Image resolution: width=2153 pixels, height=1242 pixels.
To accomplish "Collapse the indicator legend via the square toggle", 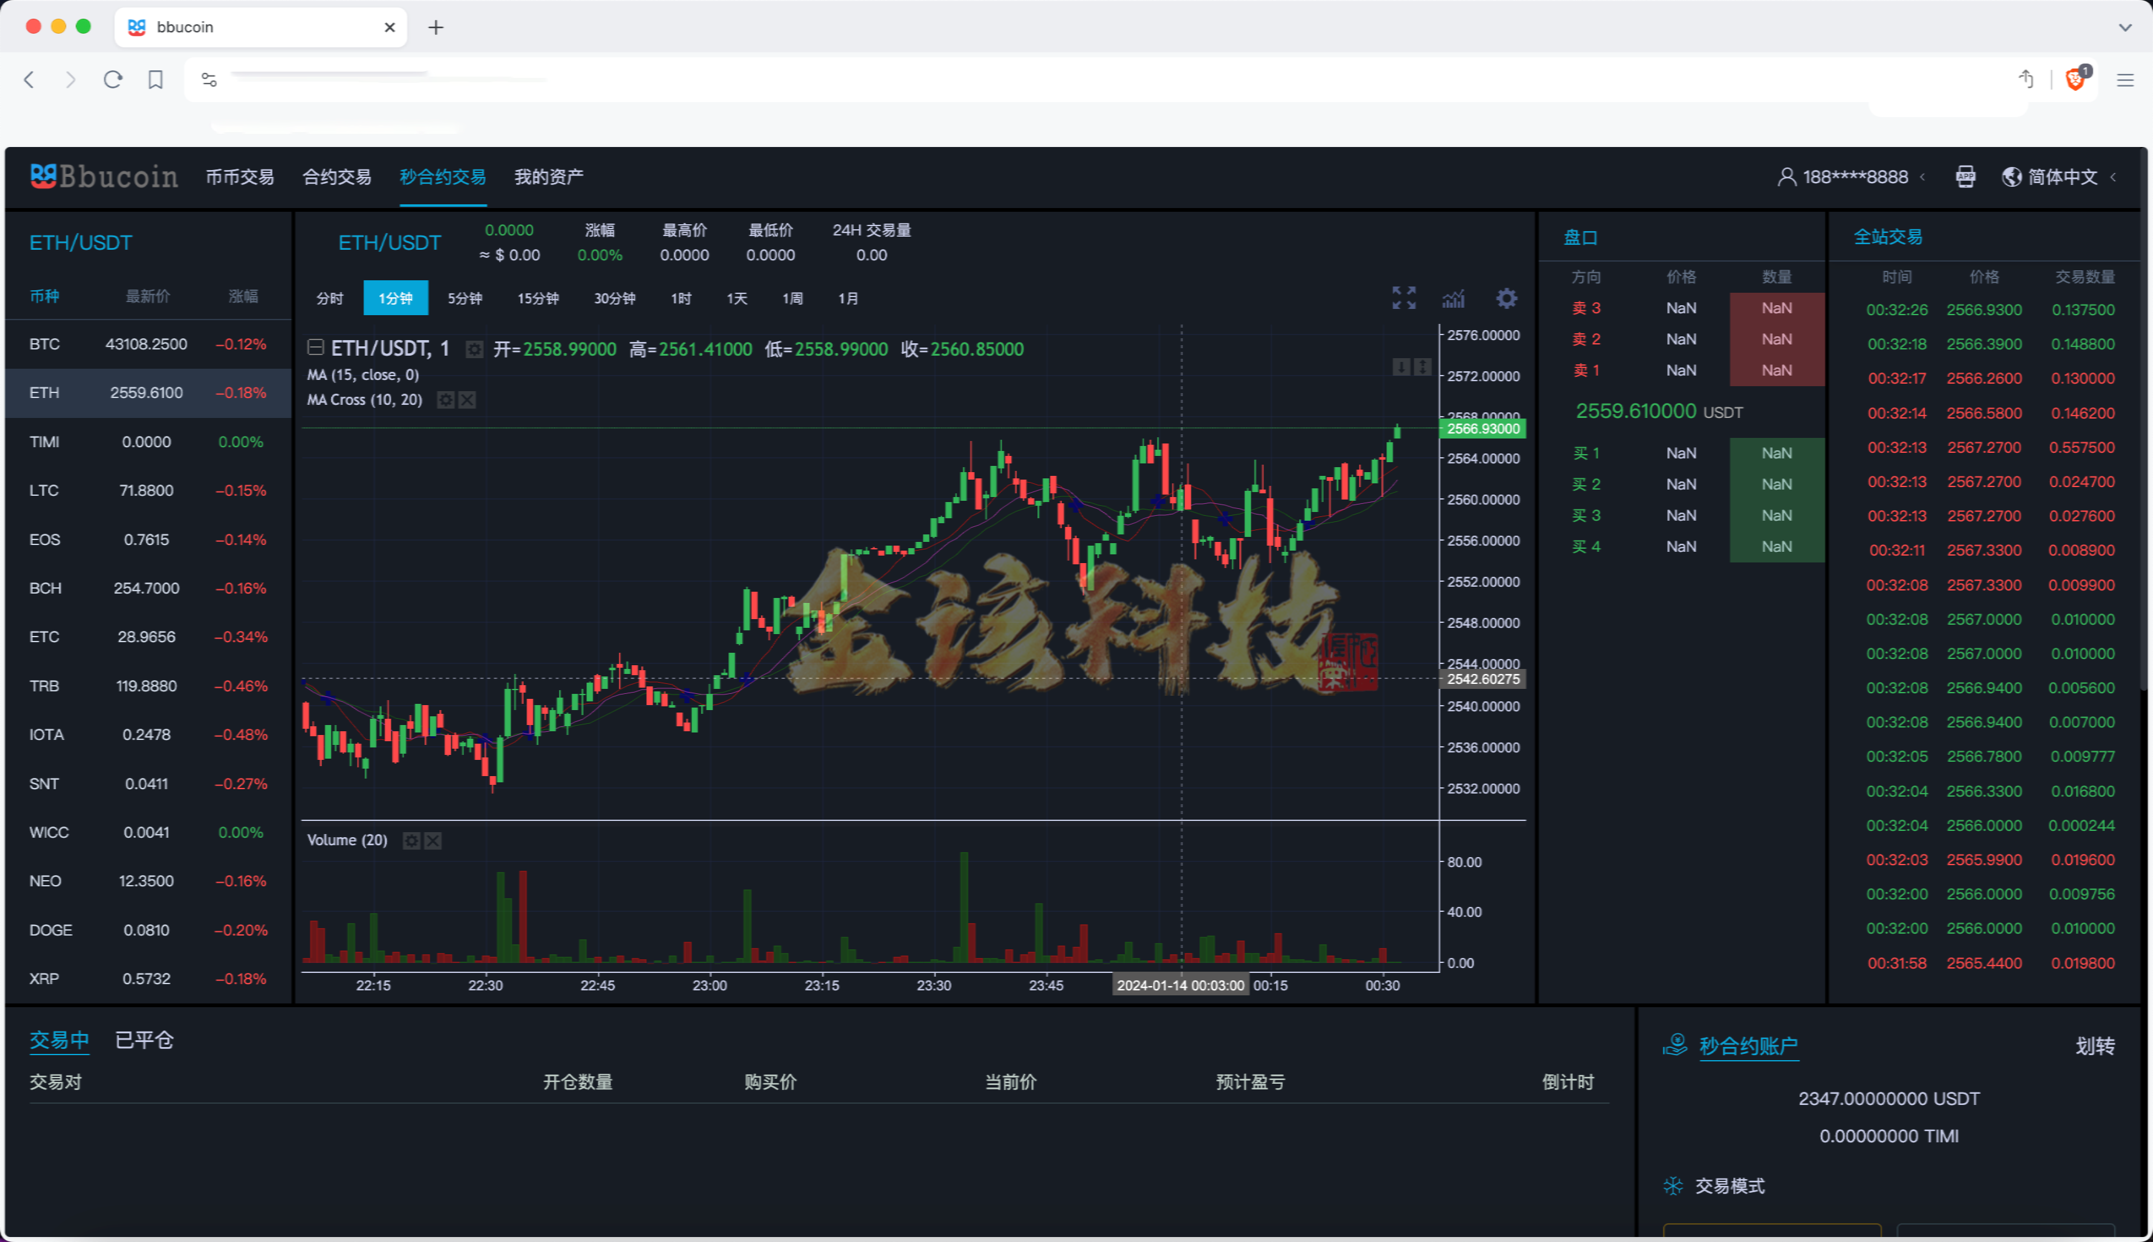I will [315, 348].
